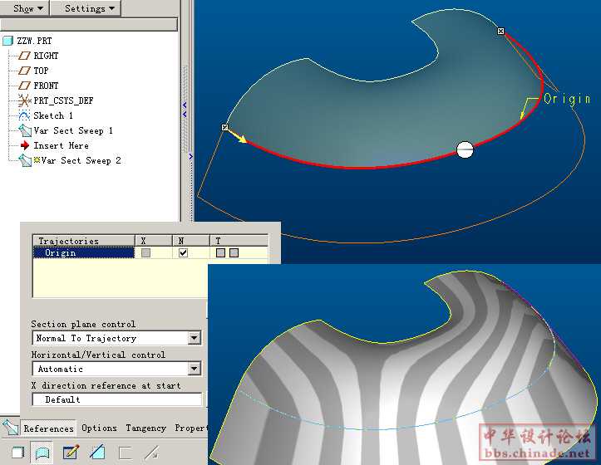601x465 pixels.
Task: Click the variable section sweep icon beside References
Action: click(10, 428)
